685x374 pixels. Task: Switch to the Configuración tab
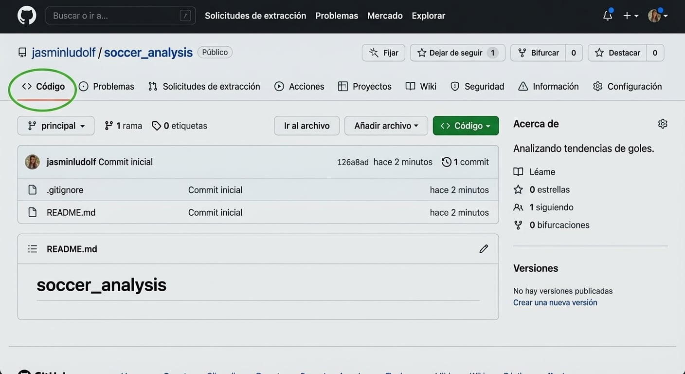pos(628,86)
